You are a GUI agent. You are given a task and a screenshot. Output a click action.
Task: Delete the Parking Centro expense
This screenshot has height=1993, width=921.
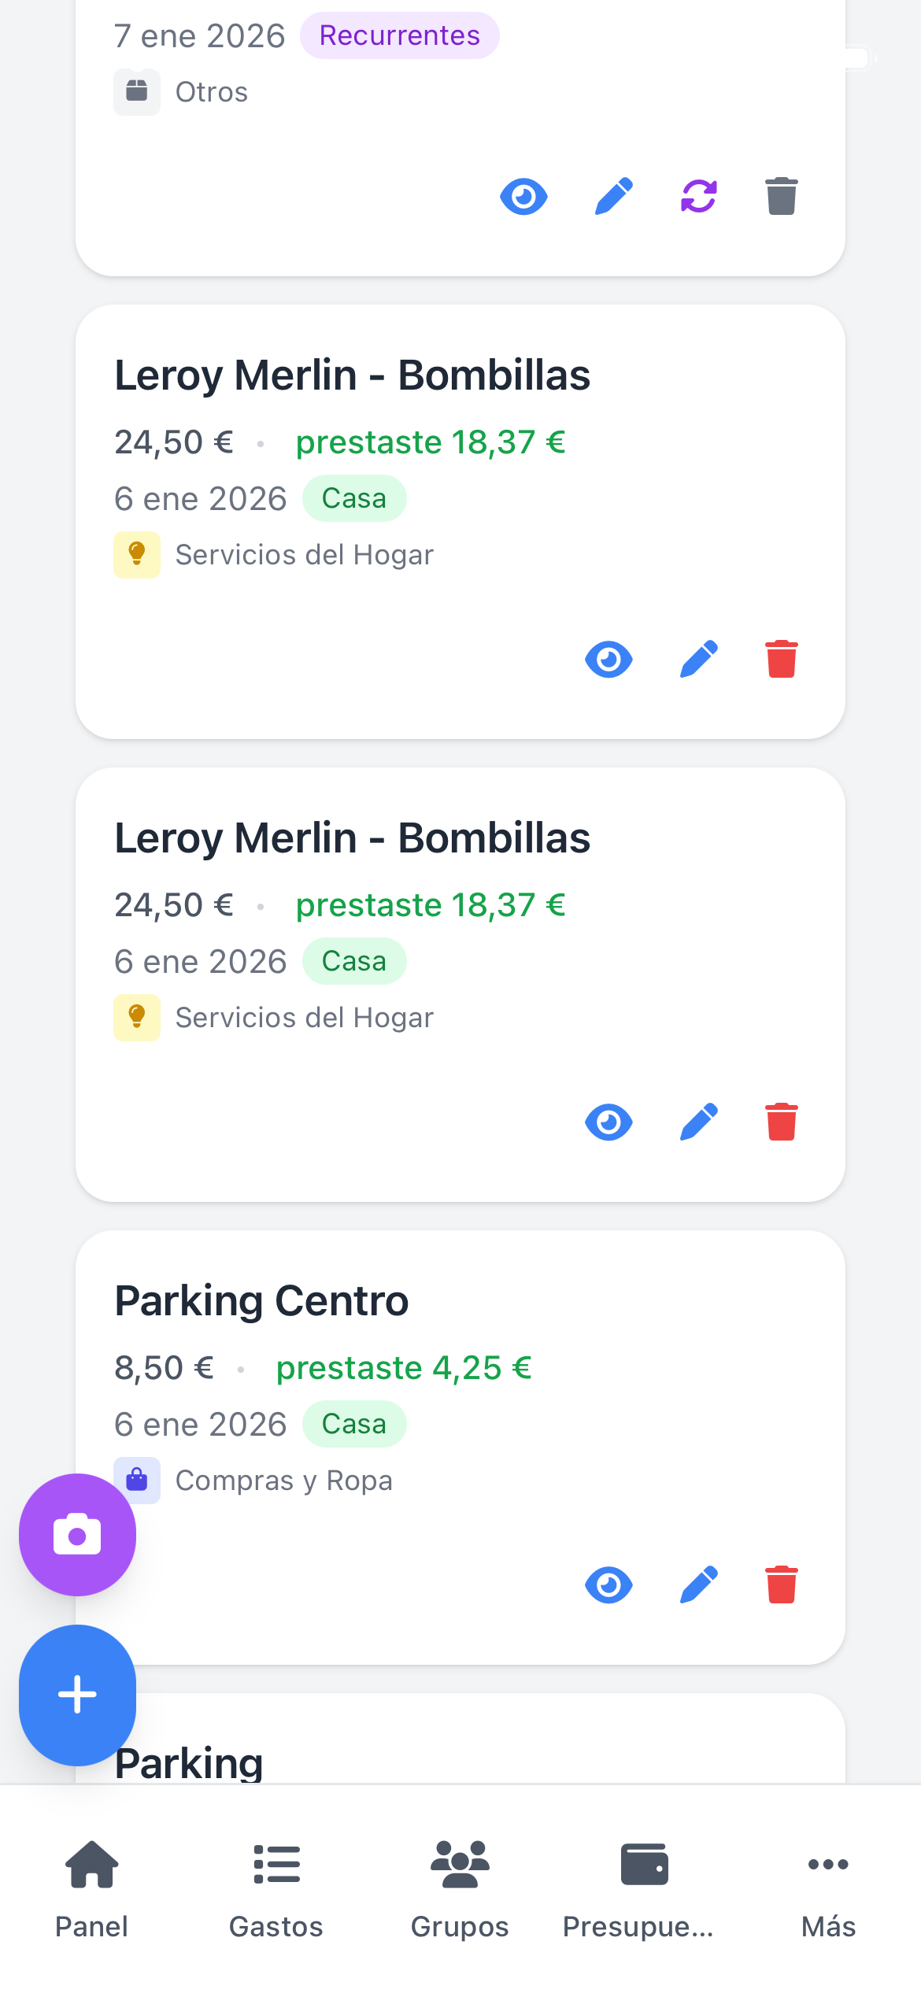tap(781, 1584)
